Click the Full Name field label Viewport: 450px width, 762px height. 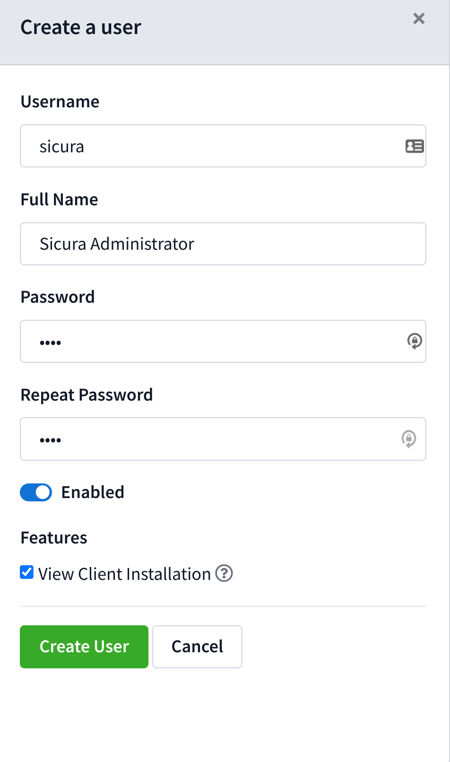click(x=59, y=200)
